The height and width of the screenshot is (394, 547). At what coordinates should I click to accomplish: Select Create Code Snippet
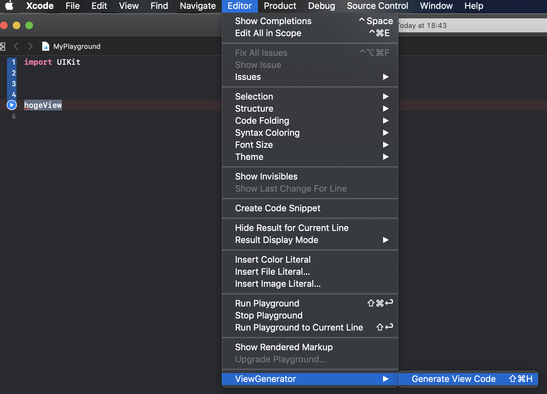[x=310, y=208]
